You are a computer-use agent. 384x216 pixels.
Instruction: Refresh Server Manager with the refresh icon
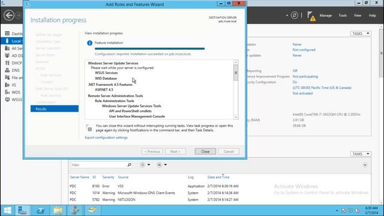(295, 16)
